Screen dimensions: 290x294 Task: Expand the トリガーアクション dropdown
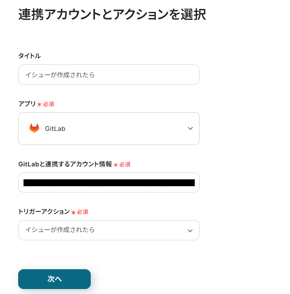(109, 230)
